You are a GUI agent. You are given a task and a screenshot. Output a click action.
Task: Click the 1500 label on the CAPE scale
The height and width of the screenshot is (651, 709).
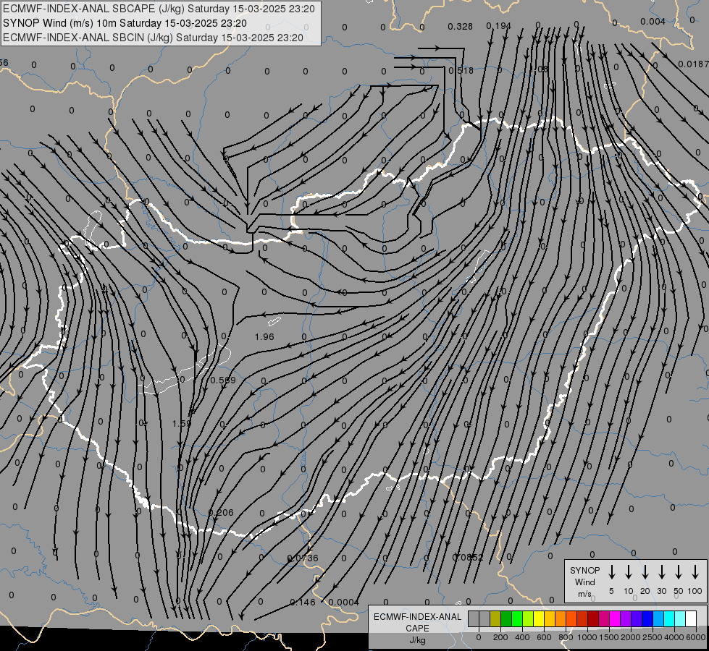tap(609, 637)
